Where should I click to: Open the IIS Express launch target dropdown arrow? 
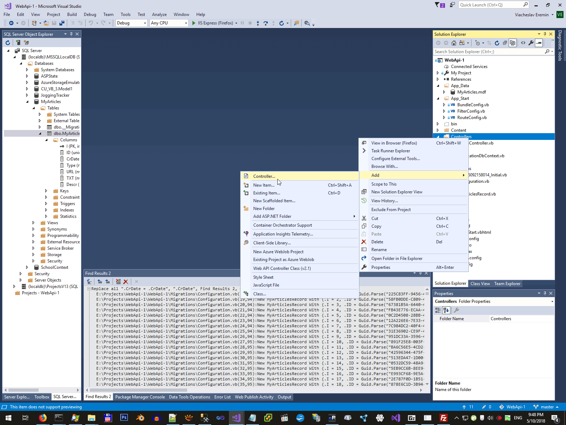pos(236,23)
